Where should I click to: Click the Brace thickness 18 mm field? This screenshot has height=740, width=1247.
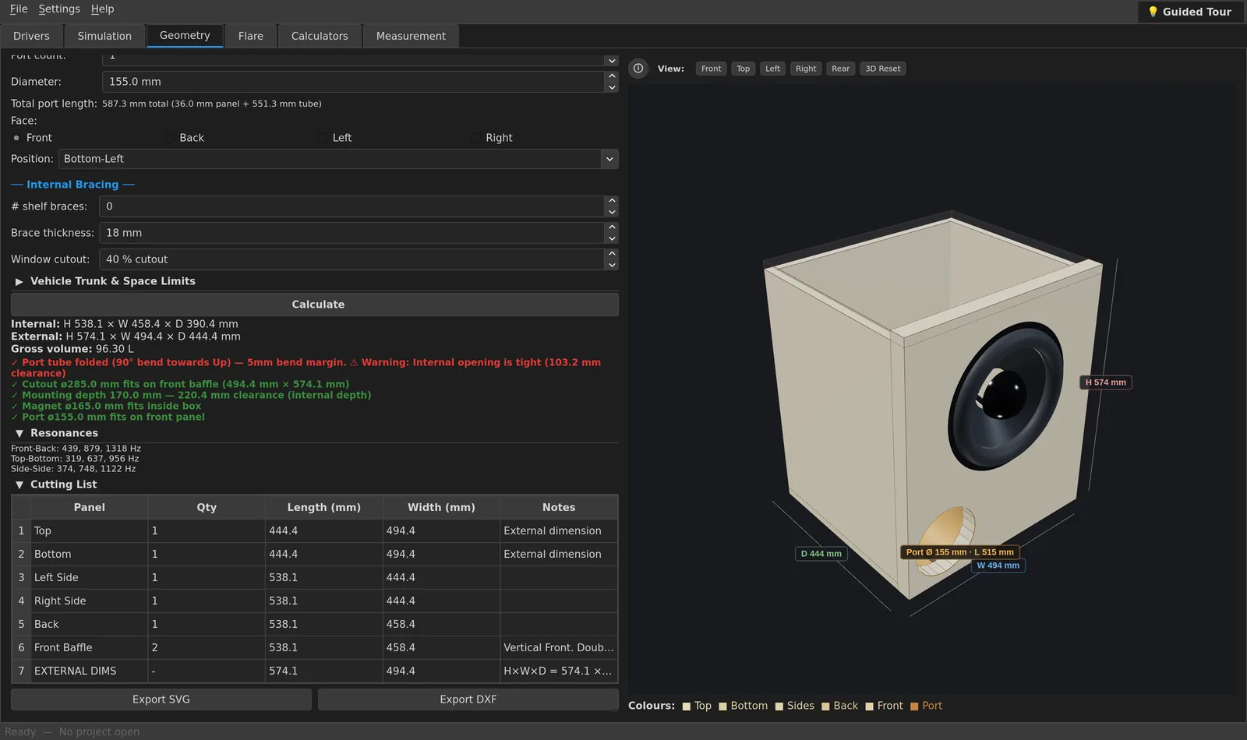351,233
